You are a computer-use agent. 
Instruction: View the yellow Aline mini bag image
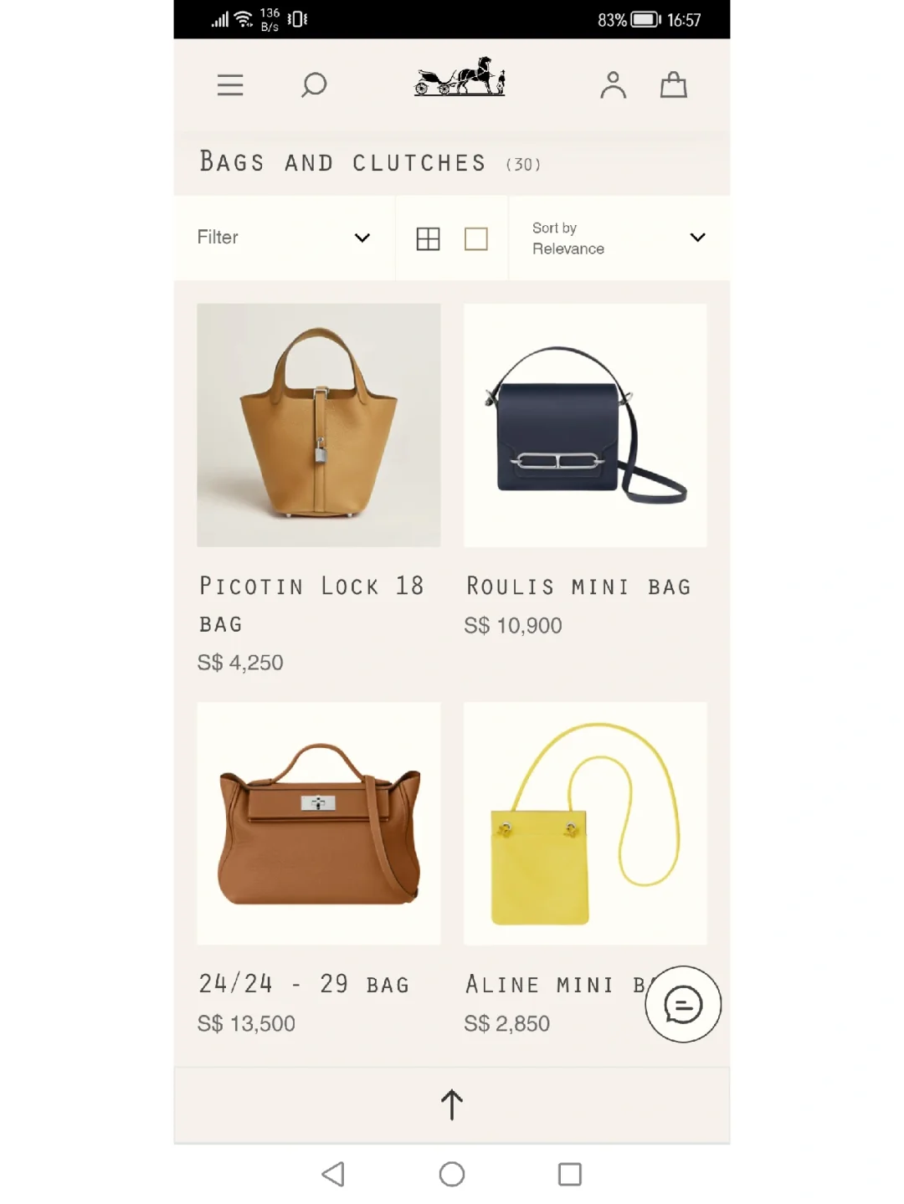click(585, 823)
